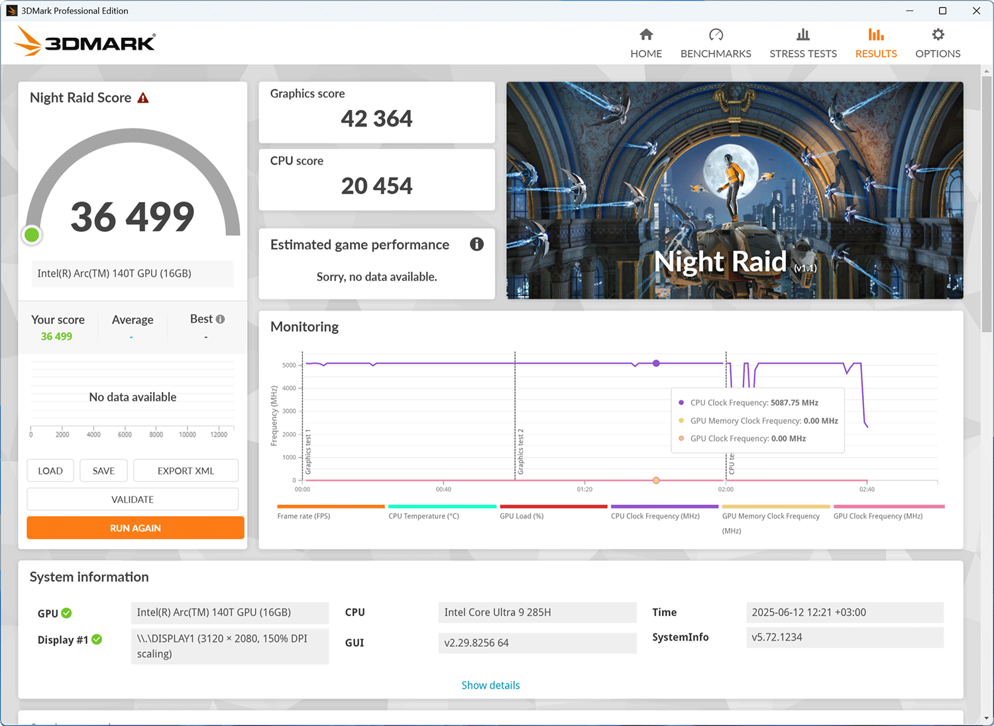
Task: Click the Display #1 green checkmark
Action: click(97, 639)
